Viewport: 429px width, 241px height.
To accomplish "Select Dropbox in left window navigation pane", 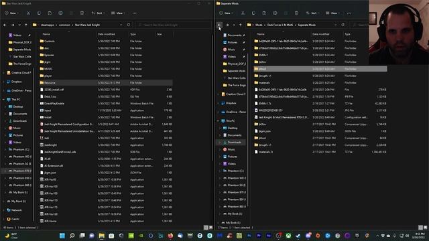I will 16,82.
